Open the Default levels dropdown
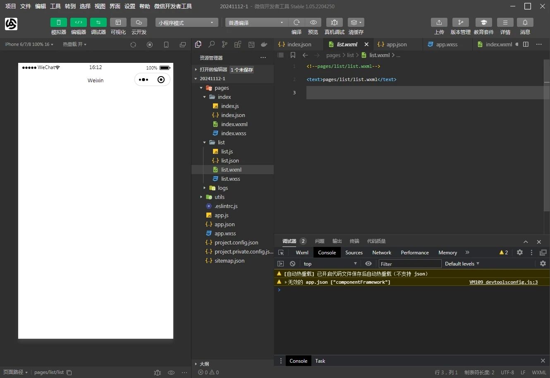The image size is (550, 378). [462, 264]
